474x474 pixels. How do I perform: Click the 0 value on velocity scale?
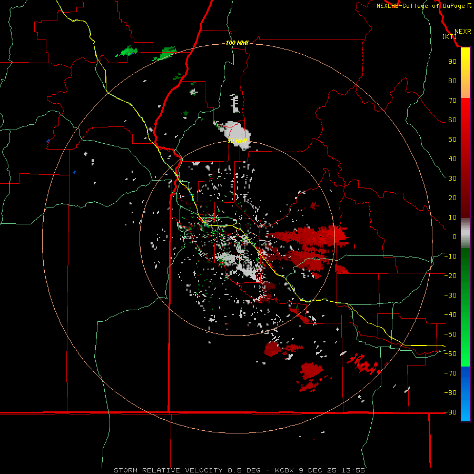[455, 236]
